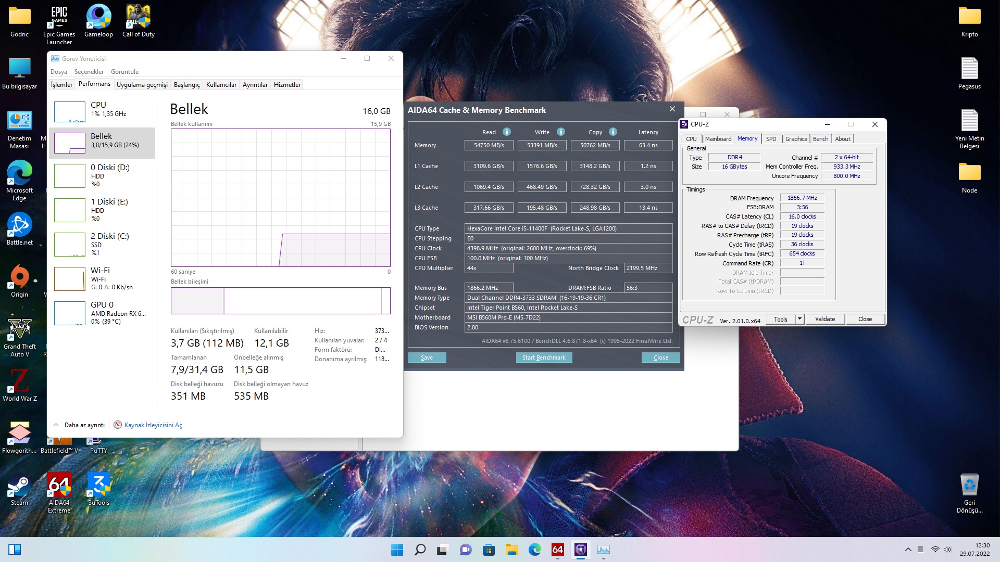This screenshot has height=562, width=1000.
Task: Click the Read info icon in AIDA64
Action: (506, 132)
